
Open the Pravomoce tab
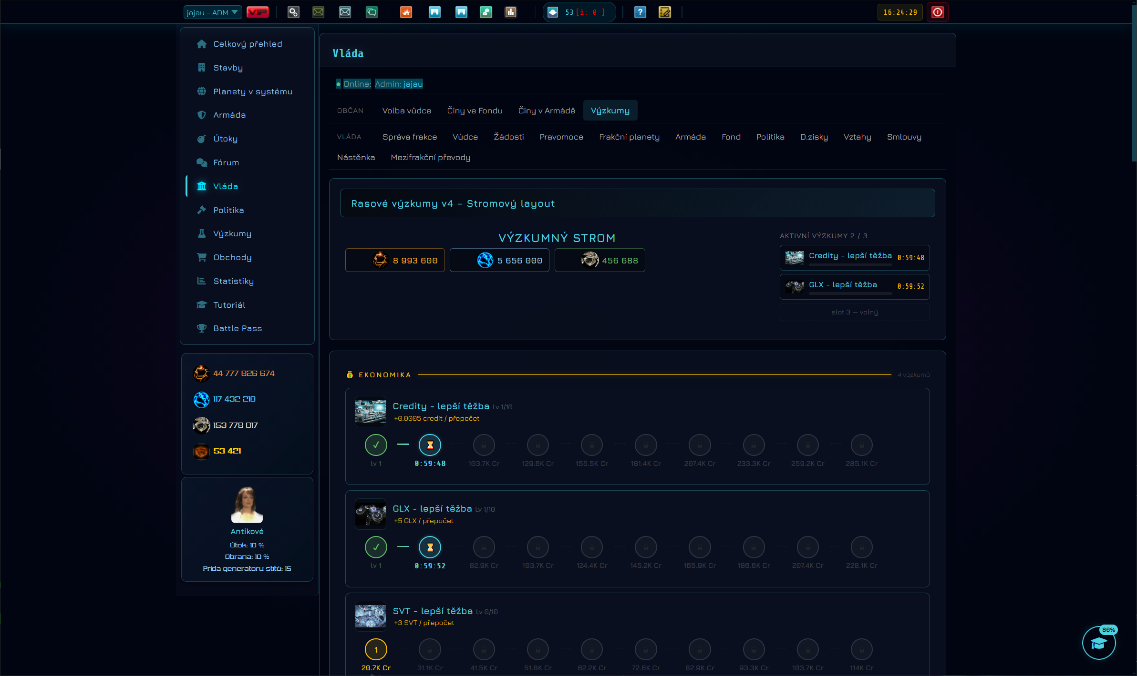[561, 137]
